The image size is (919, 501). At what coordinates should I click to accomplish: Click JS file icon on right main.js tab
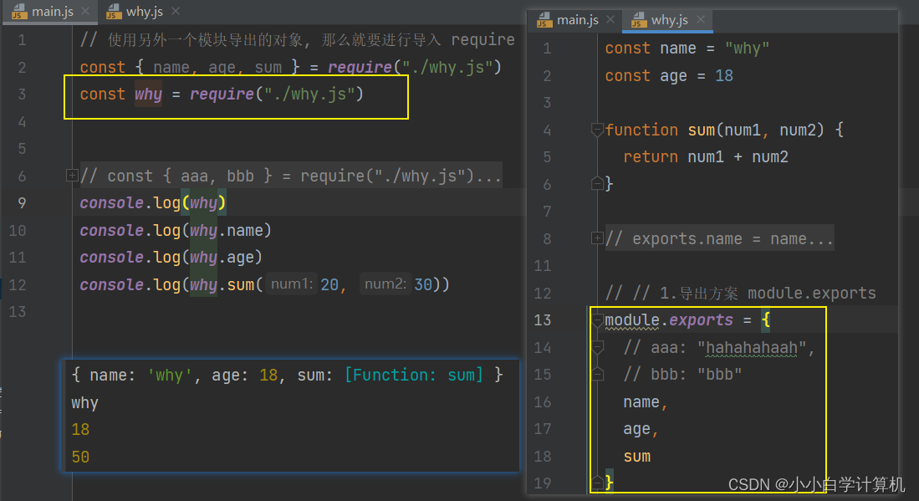pos(544,20)
